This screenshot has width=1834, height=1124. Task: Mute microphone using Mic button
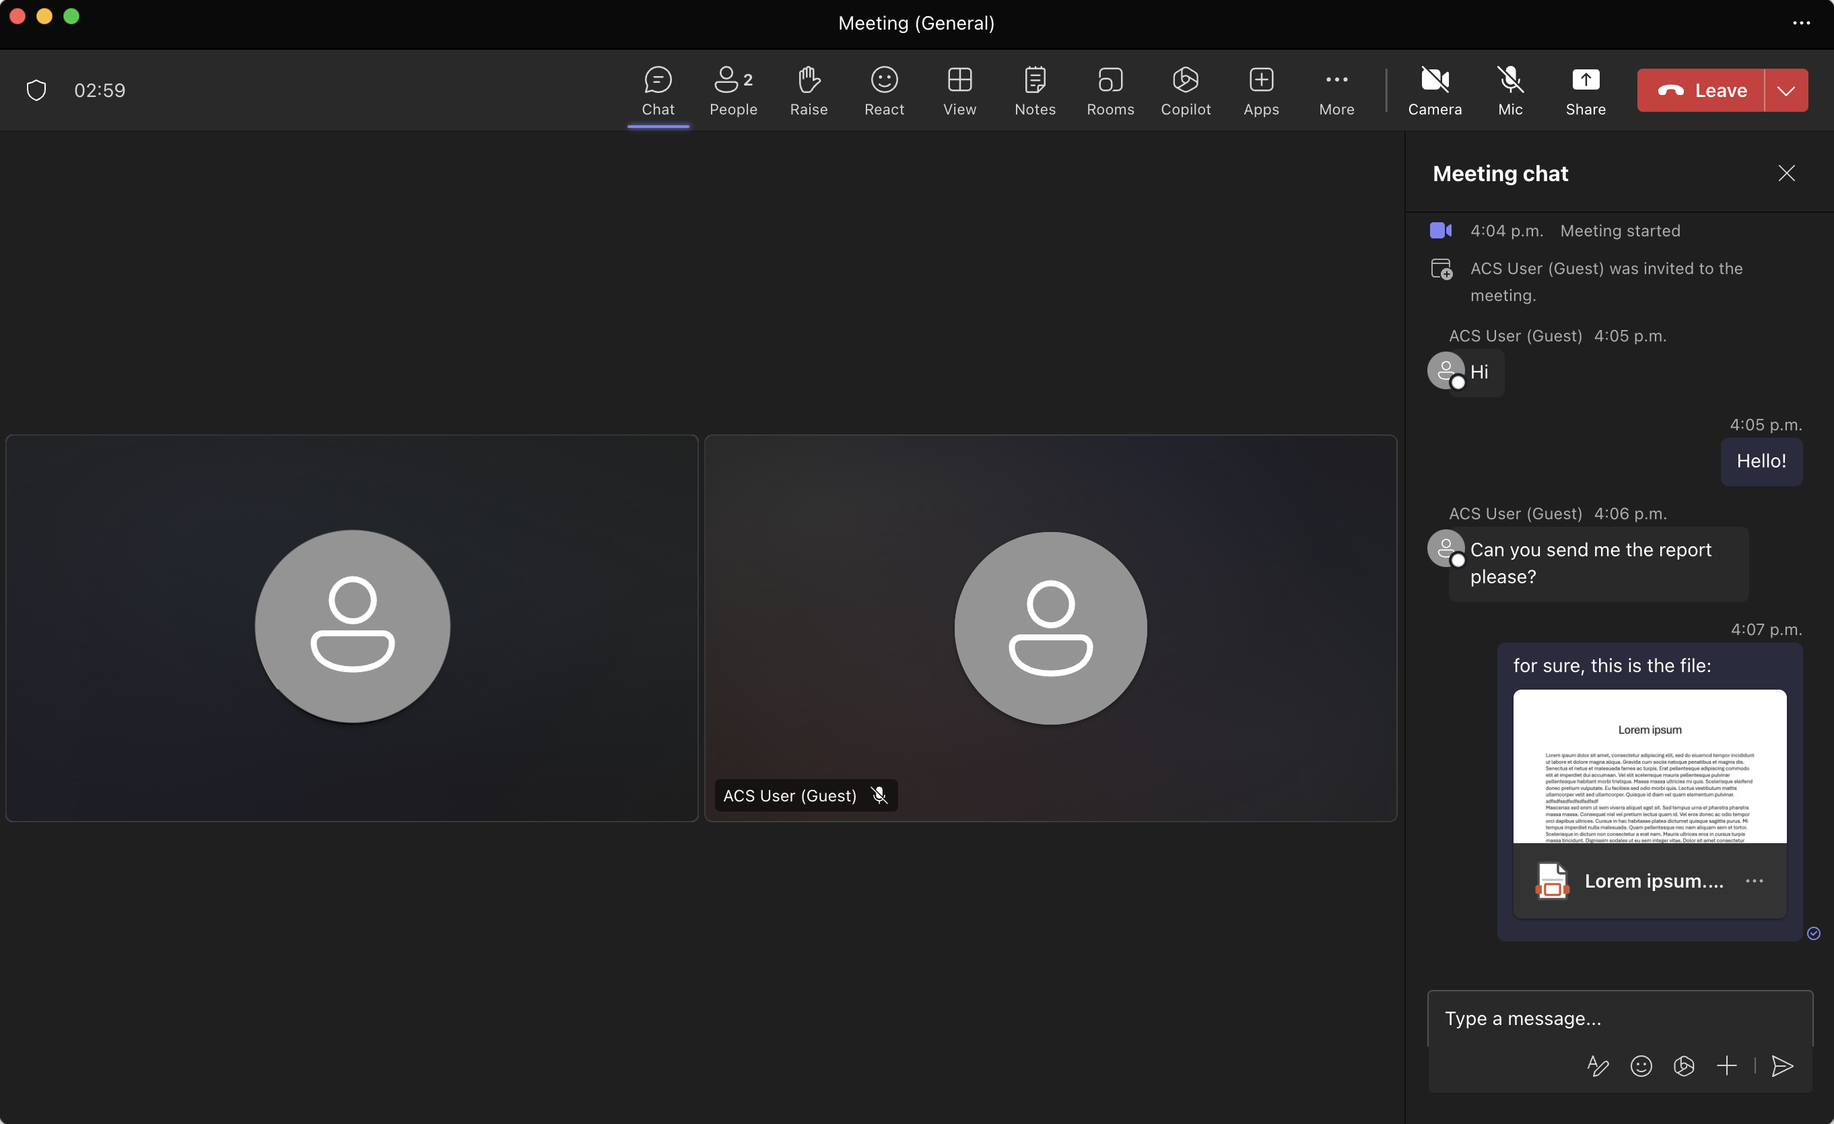click(x=1510, y=89)
